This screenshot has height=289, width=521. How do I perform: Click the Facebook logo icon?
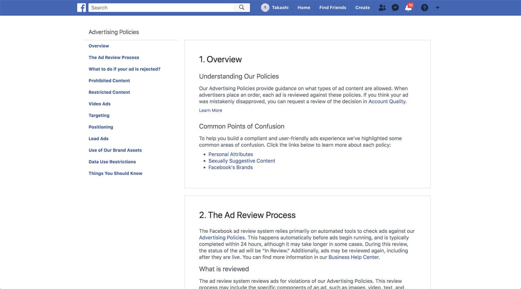[81, 8]
